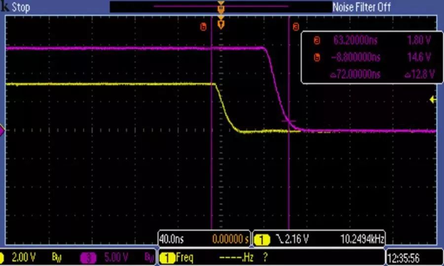Click the -8.800000ns cursor b time
The width and height of the screenshot is (444, 266).
click(x=355, y=57)
